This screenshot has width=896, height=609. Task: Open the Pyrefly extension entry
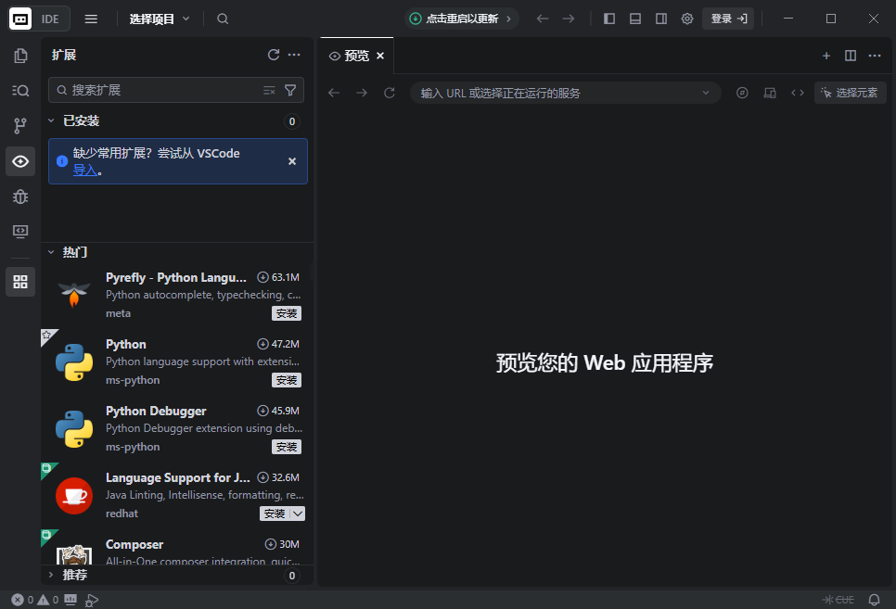pyautogui.click(x=177, y=295)
